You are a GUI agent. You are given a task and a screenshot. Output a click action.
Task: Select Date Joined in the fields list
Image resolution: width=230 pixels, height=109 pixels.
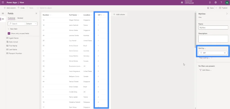coord(14,42)
